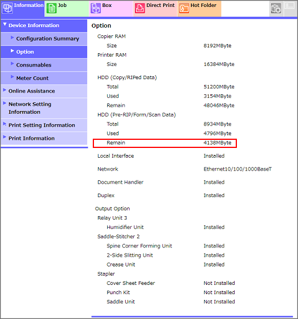Collapse the Device Information arrow
The height and width of the screenshot is (319, 298).
pos(5,24)
